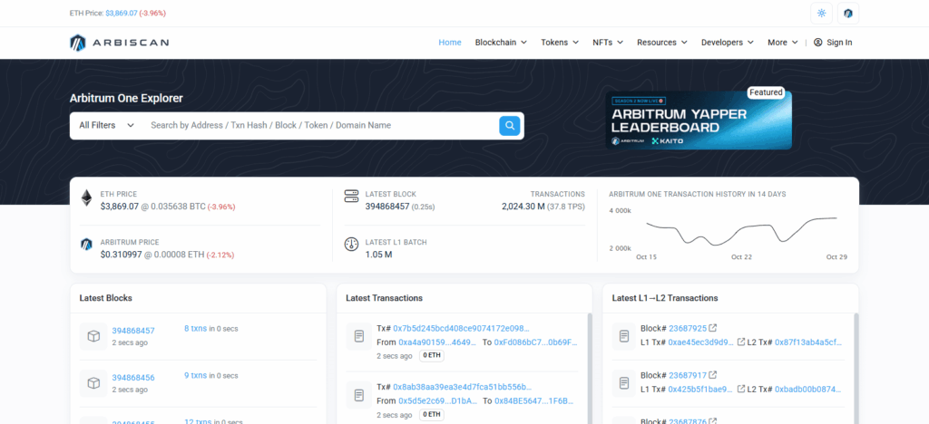Image resolution: width=929 pixels, height=424 pixels.
Task: Click the user icon beside Sign In
Action: point(817,43)
